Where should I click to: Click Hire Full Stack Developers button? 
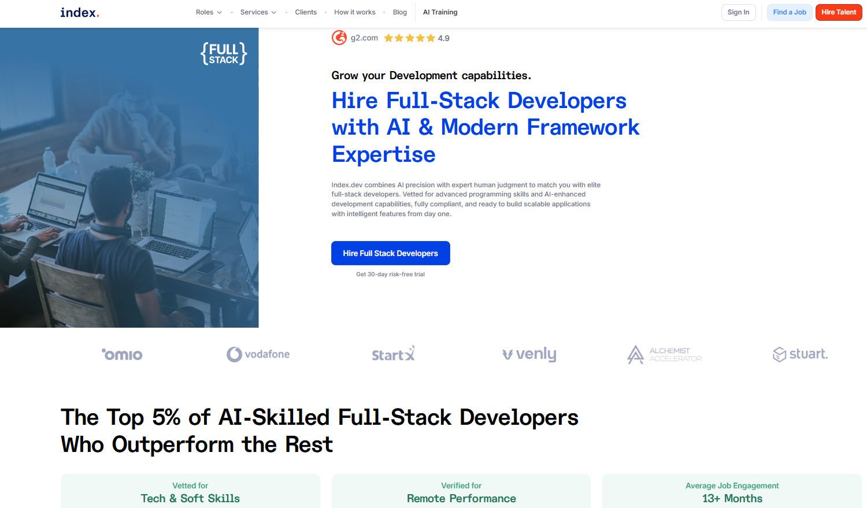point(390,253)
